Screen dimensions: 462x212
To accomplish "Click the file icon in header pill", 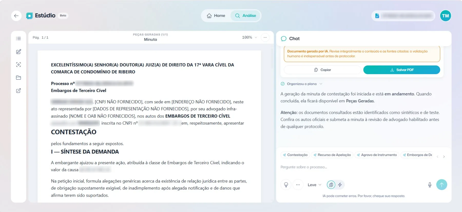I will [x=377, y=16].
